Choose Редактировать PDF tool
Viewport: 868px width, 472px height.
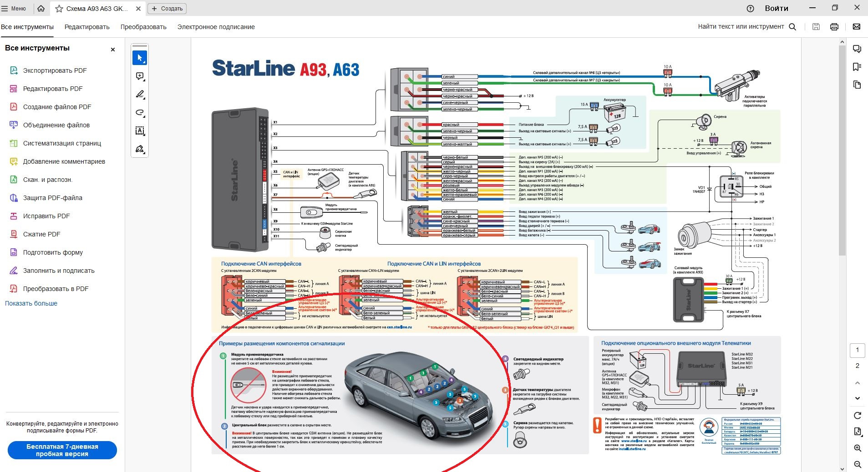(53, 89)
